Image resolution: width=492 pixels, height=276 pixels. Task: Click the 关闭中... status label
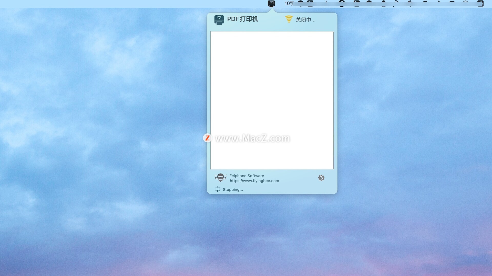click(x=305, y=20)
